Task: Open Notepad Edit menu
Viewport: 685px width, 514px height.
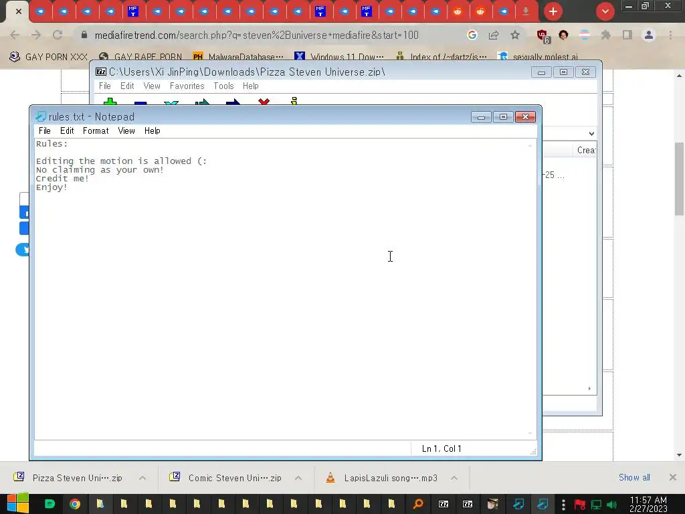Action: click(67, 131)
